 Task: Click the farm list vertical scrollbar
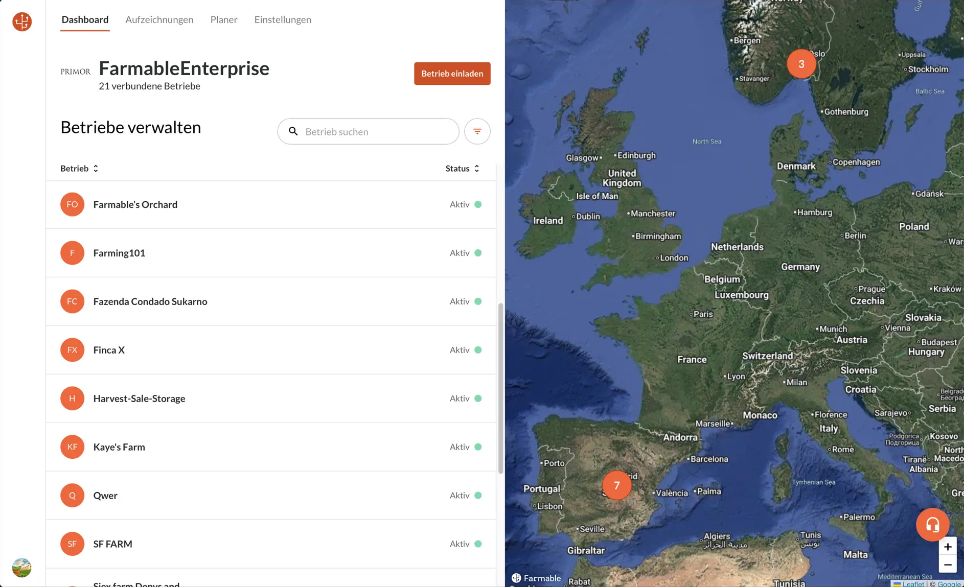500,388
